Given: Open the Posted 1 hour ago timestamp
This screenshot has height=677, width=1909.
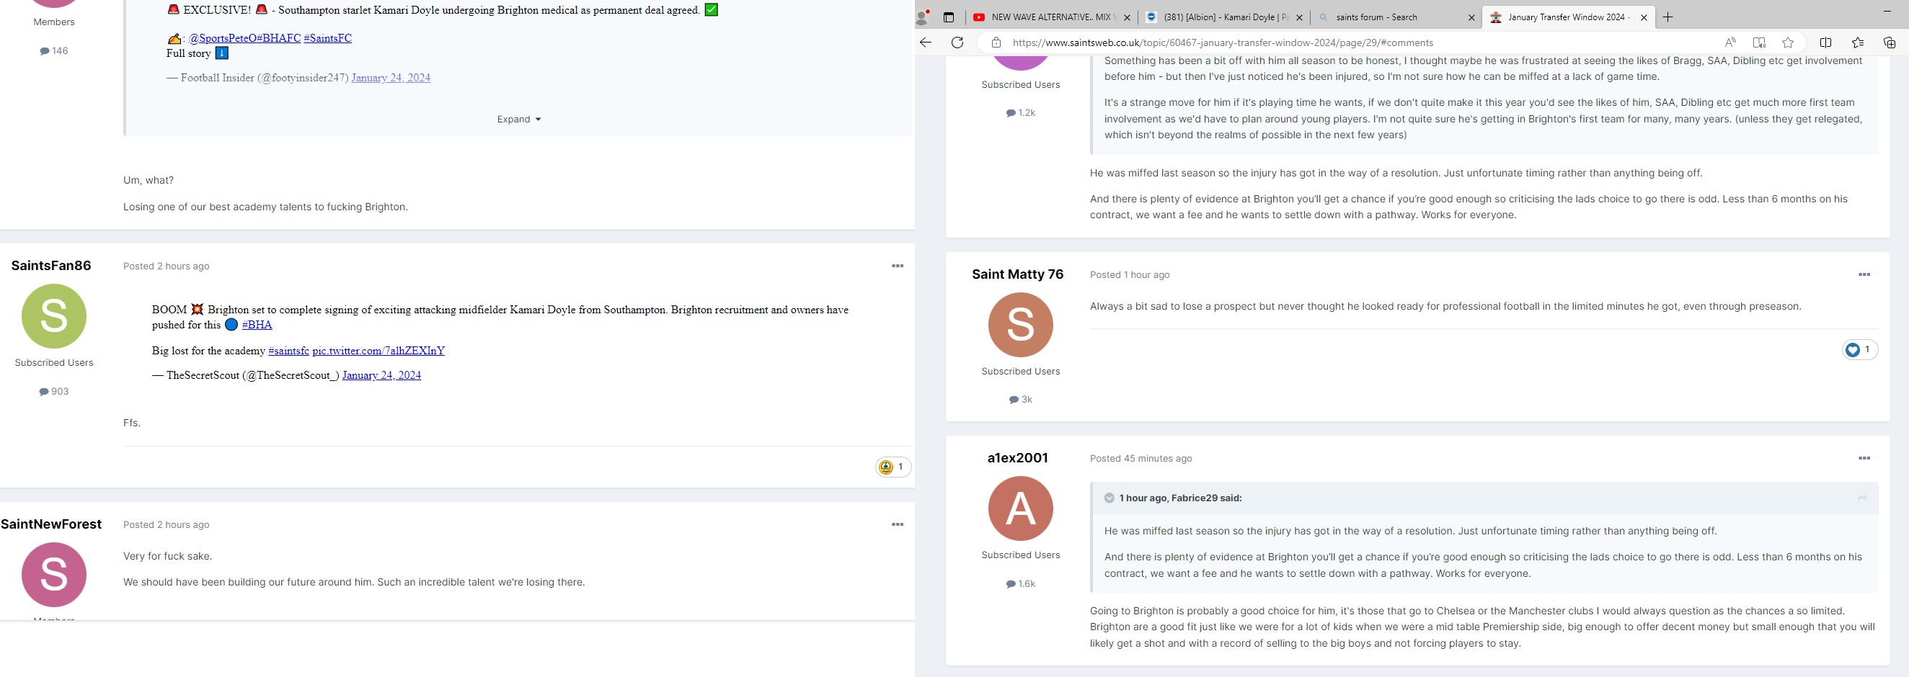Looking at the screenshot, I should pos(1130,275).
